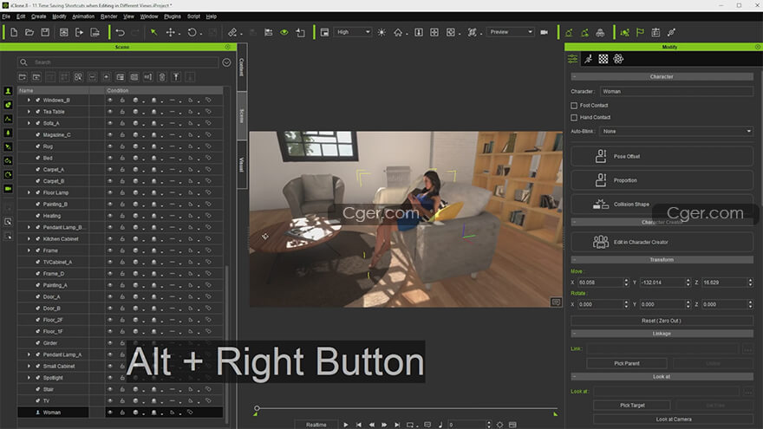Click the timeline playhead marker
This screenshot has width=763, height=429.
click(x=257, y=408)
